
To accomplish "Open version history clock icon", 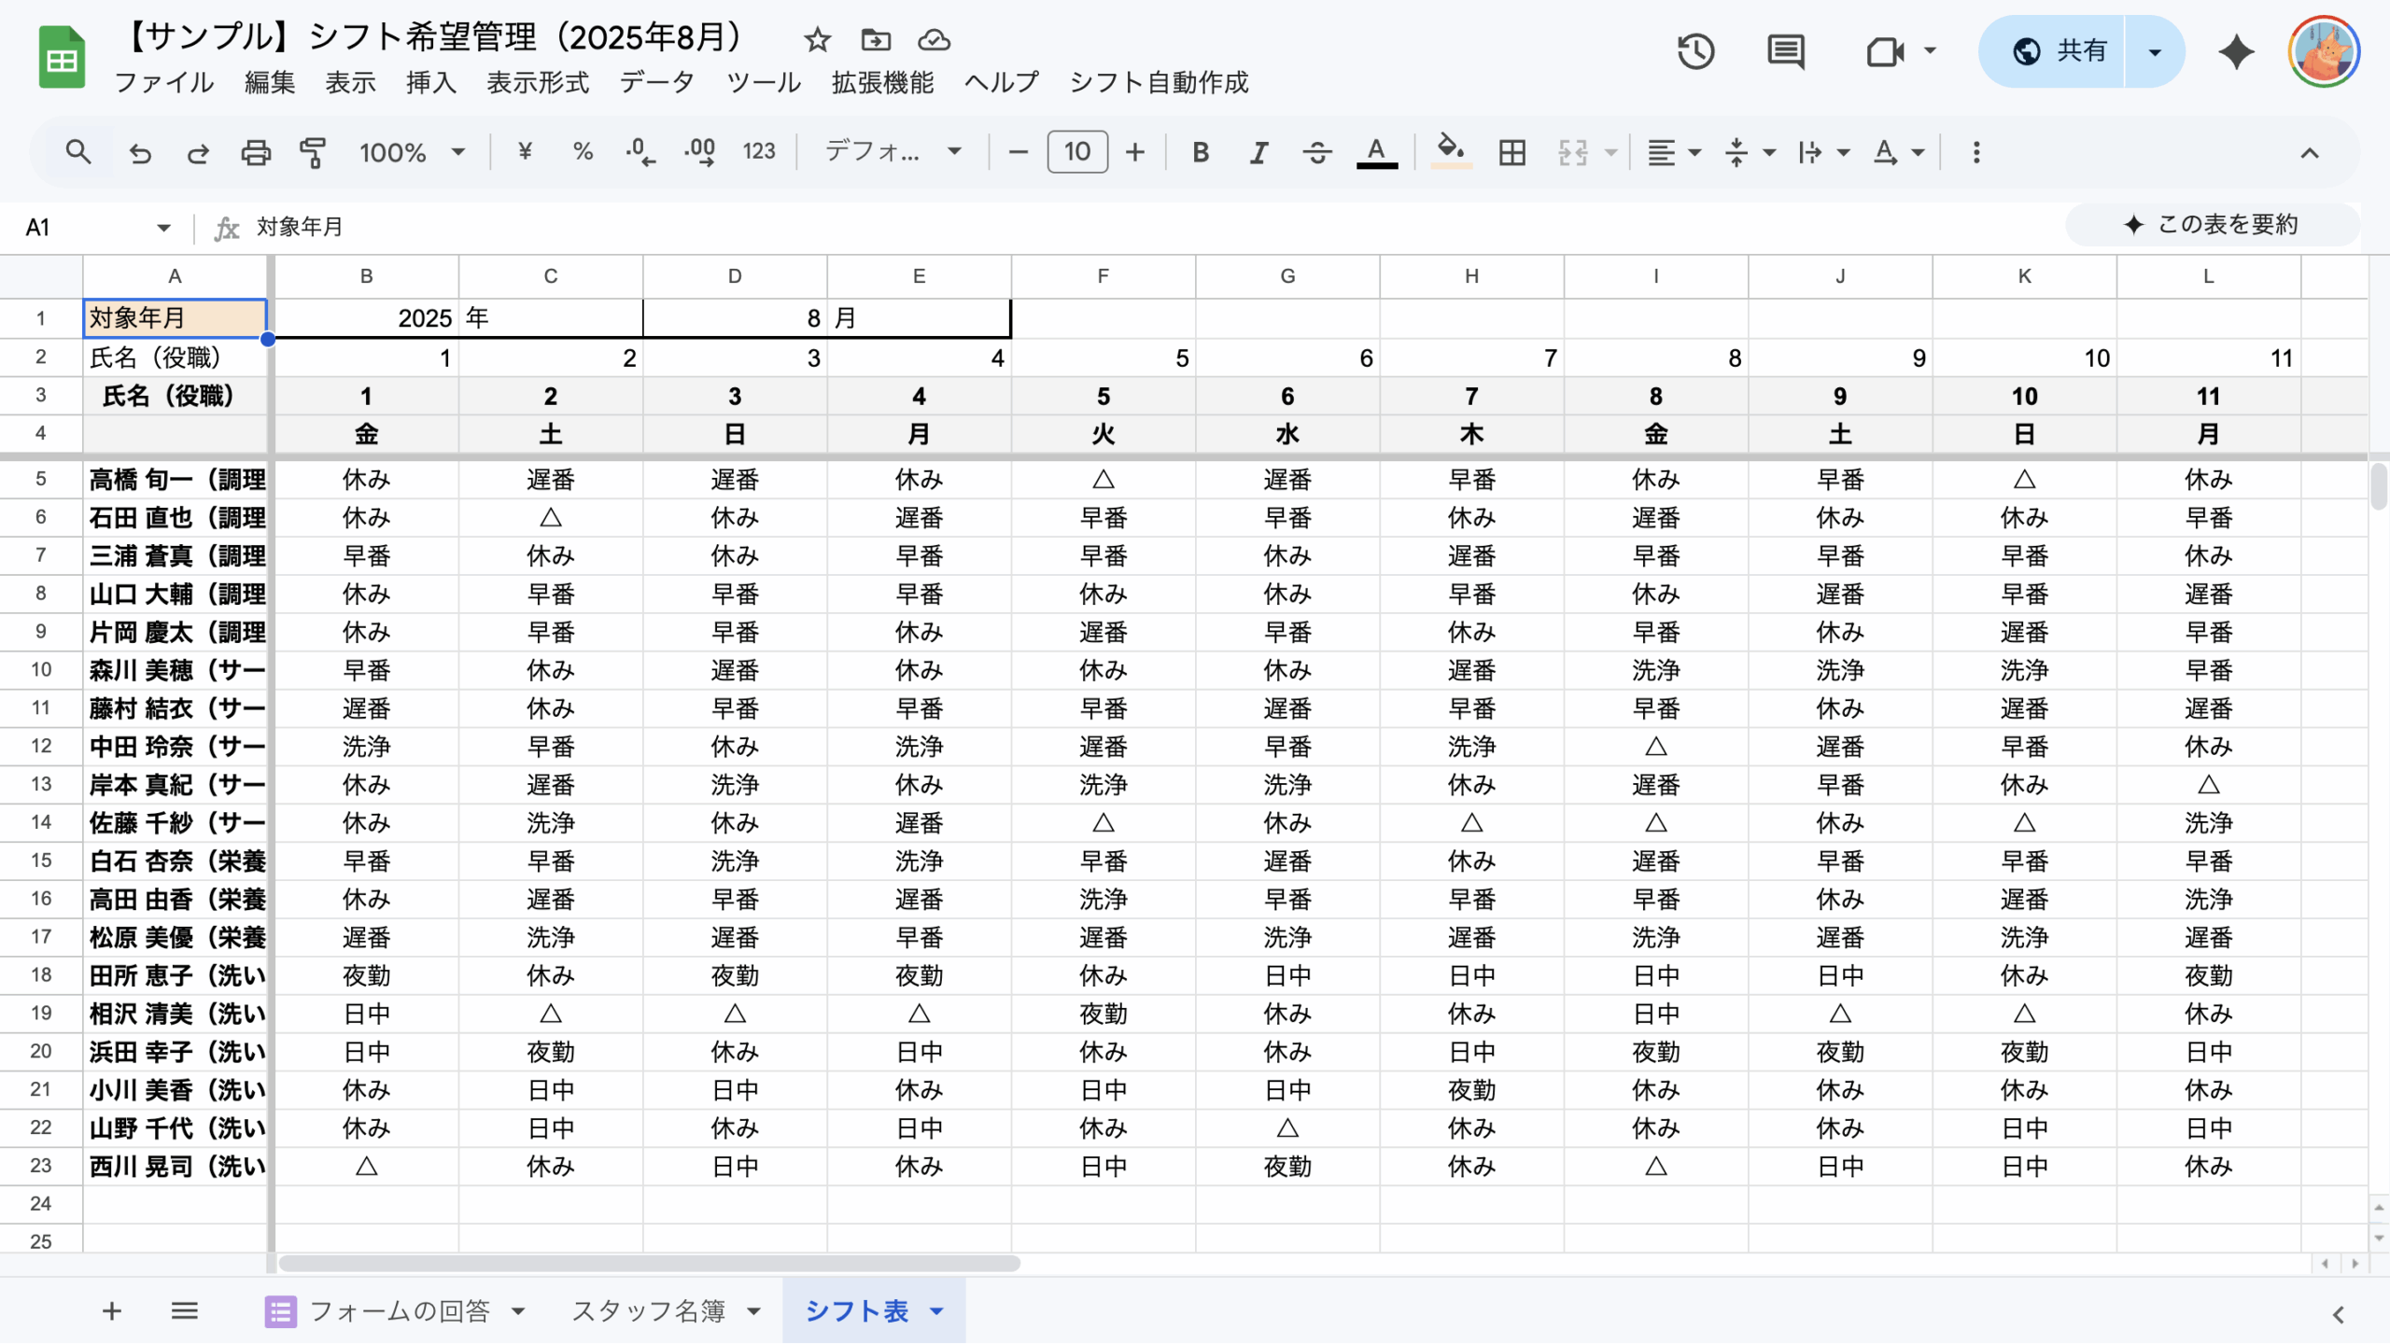I will [1694, 51].
